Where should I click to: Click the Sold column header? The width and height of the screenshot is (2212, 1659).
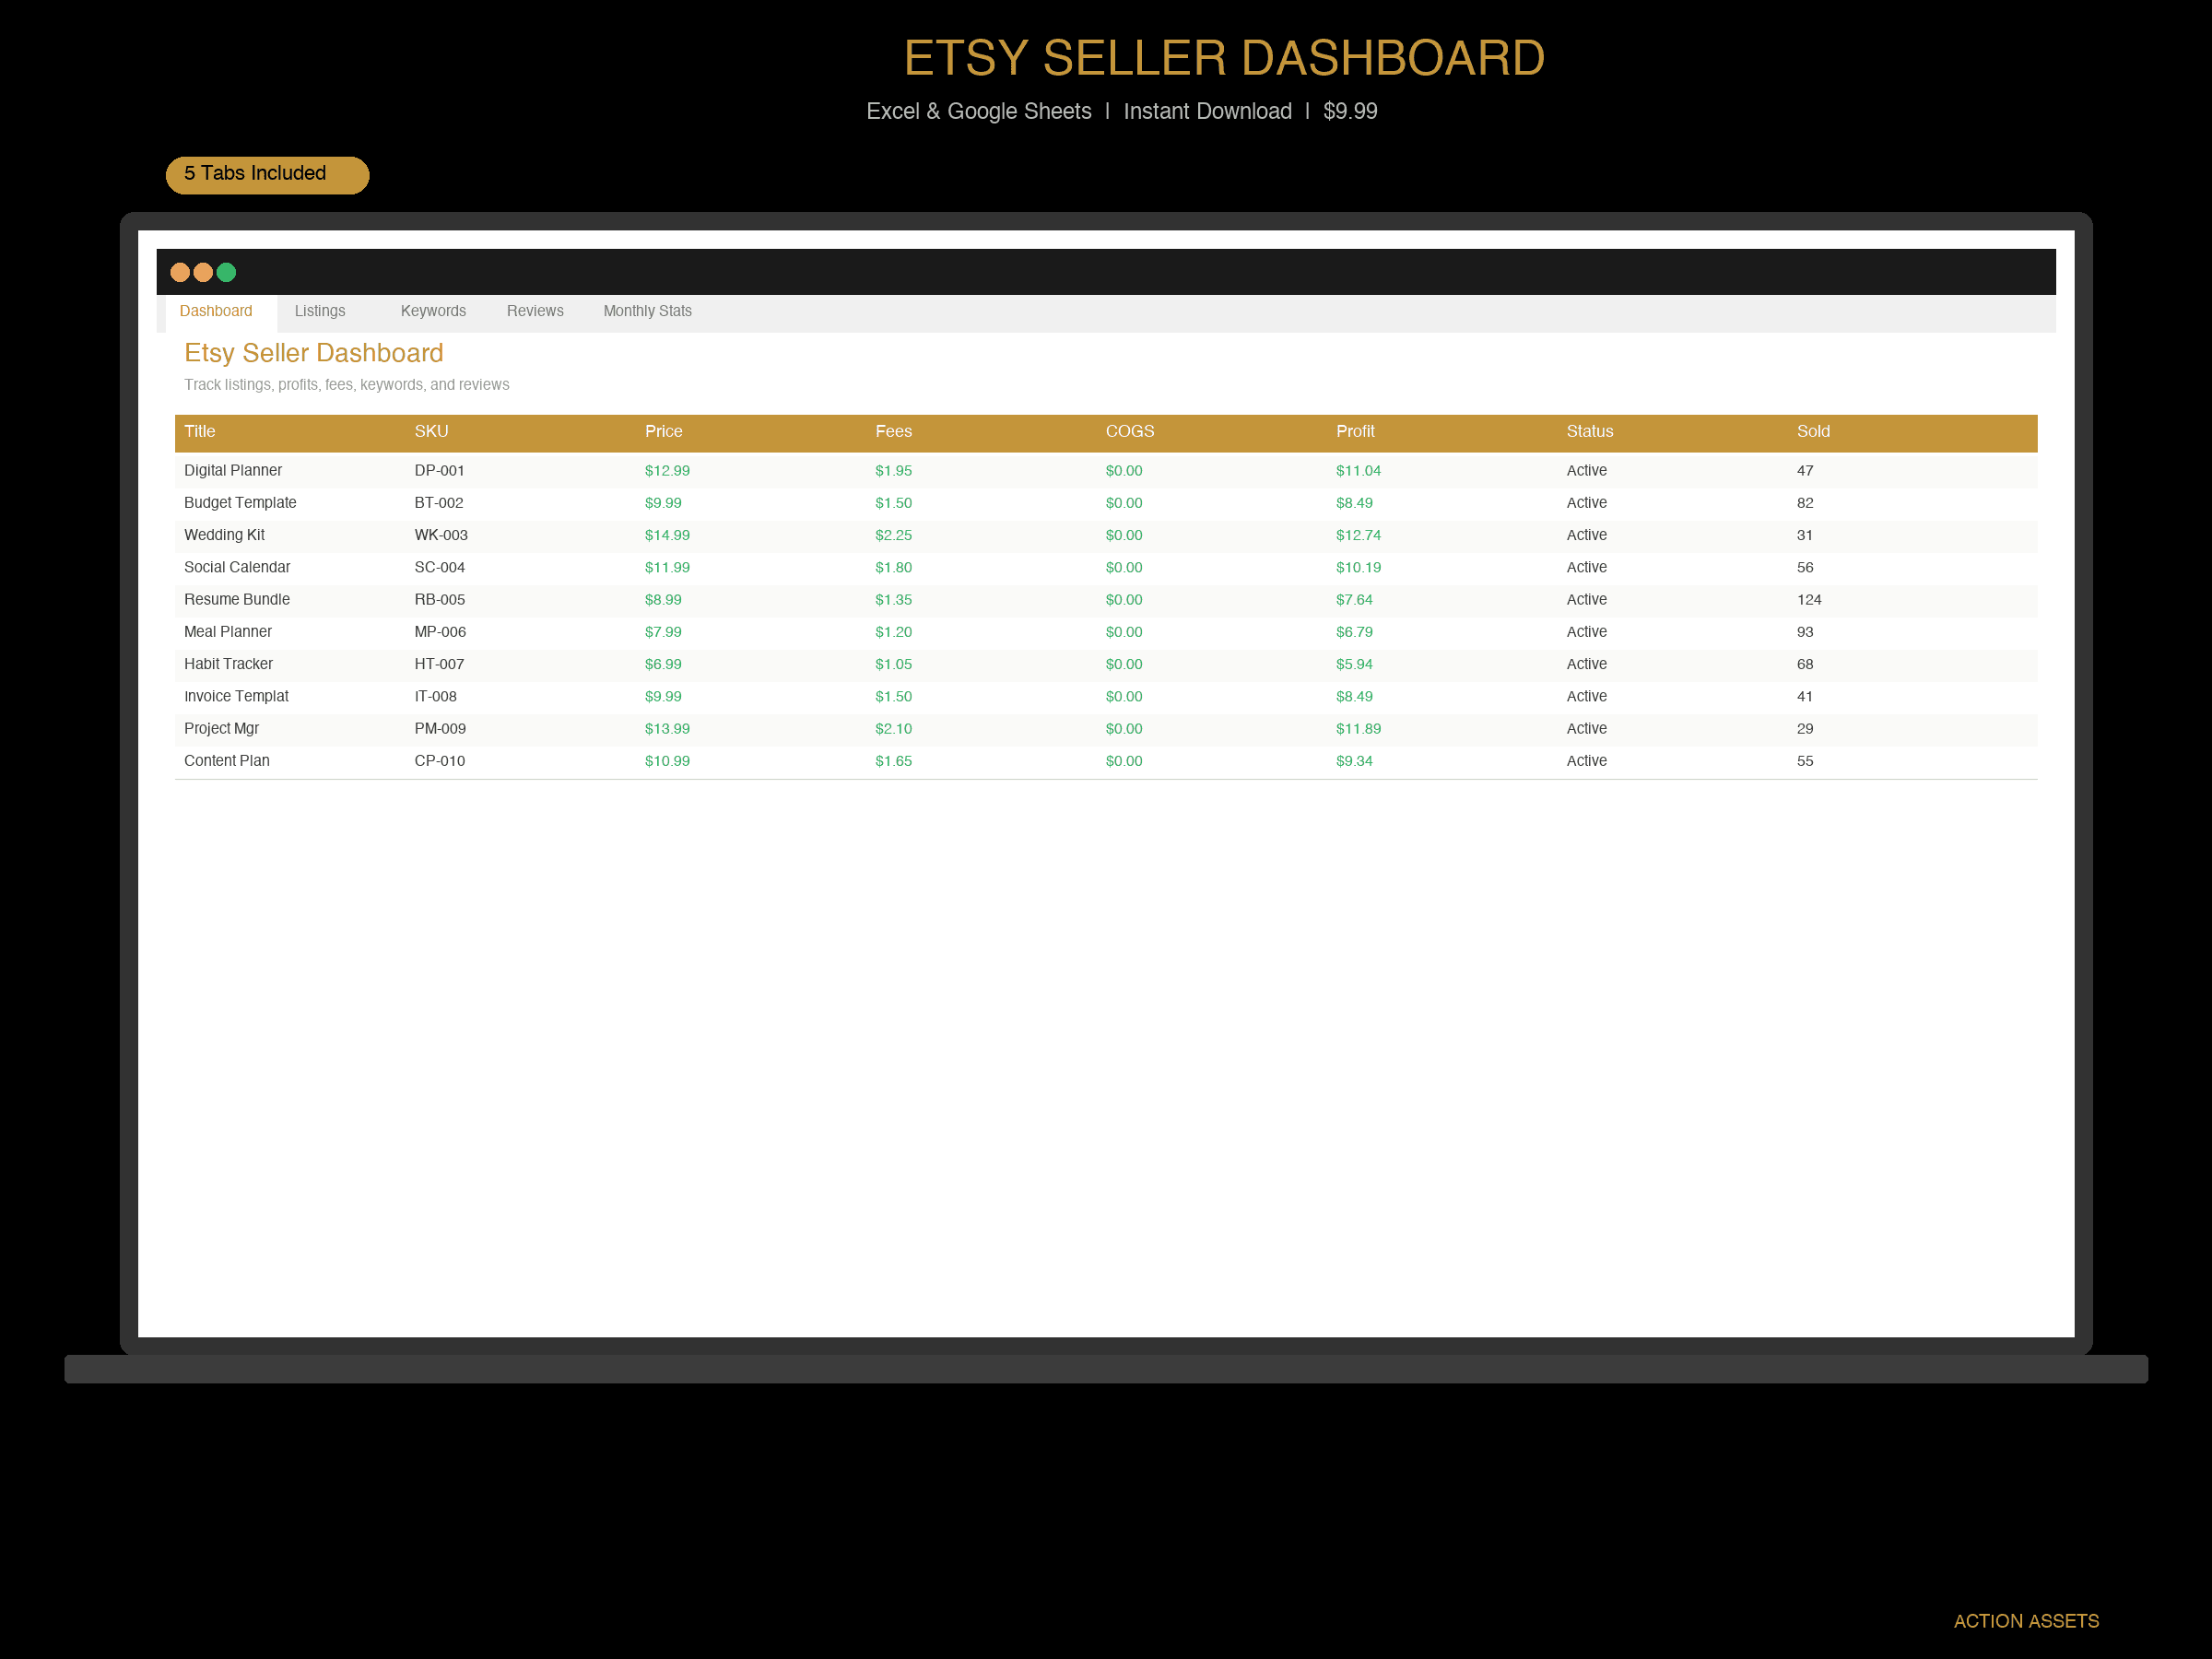(1813, 431)
